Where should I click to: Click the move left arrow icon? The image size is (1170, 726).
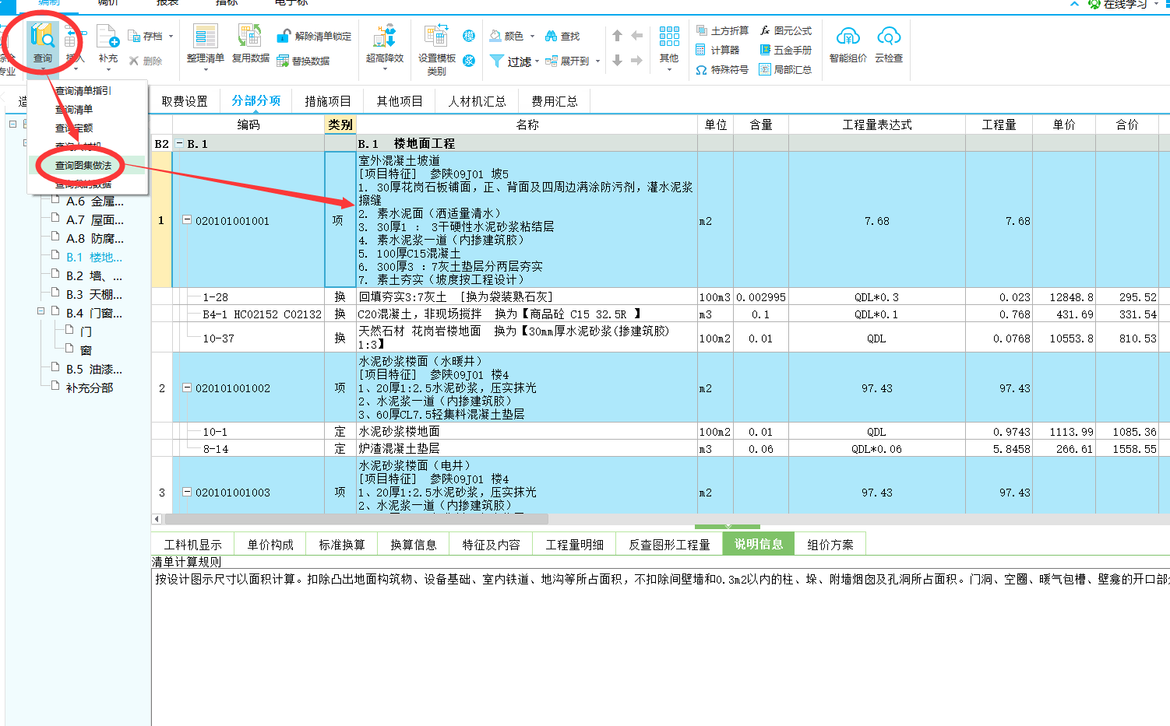(x=636, y=36)
